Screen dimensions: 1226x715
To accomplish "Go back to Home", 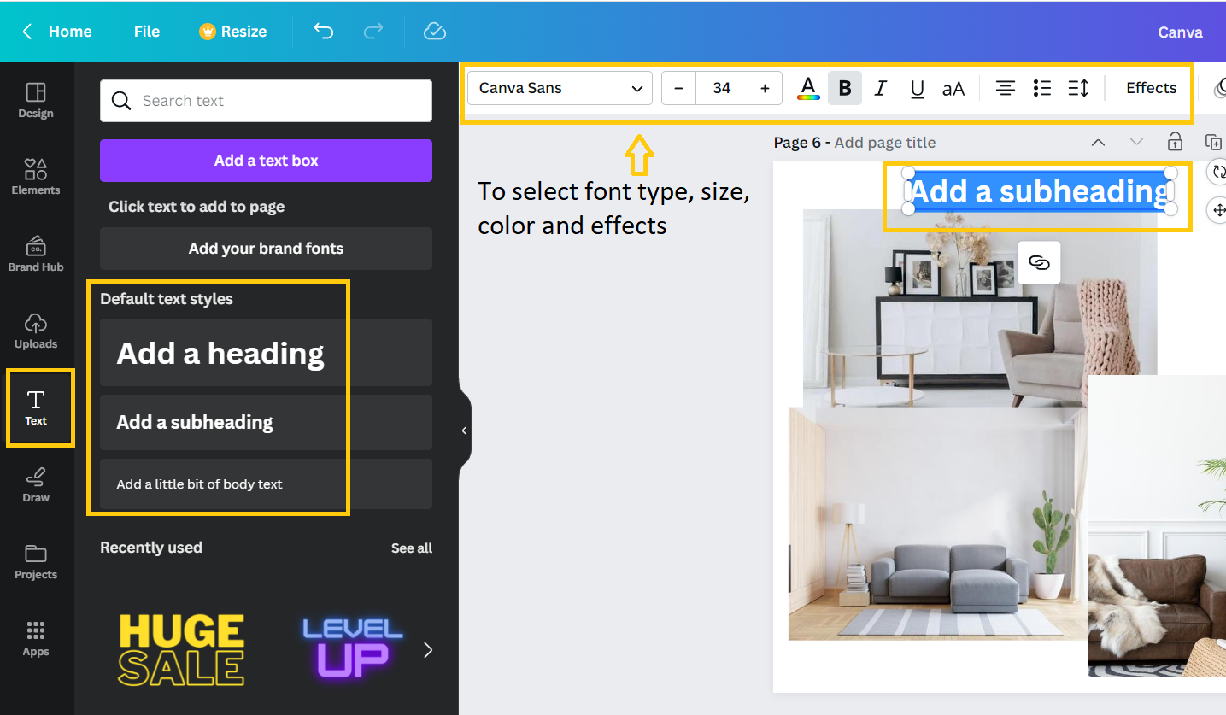I will point(57,32).
